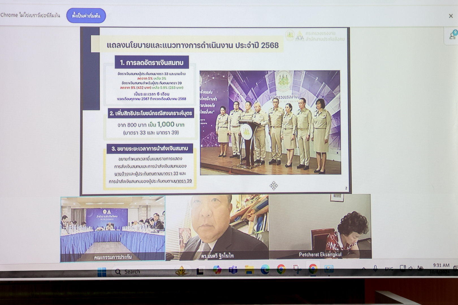Viewport: 458px width, 305px height.
Task: Toggle the microphone icon in the system tray
Action: click(375, 269)
